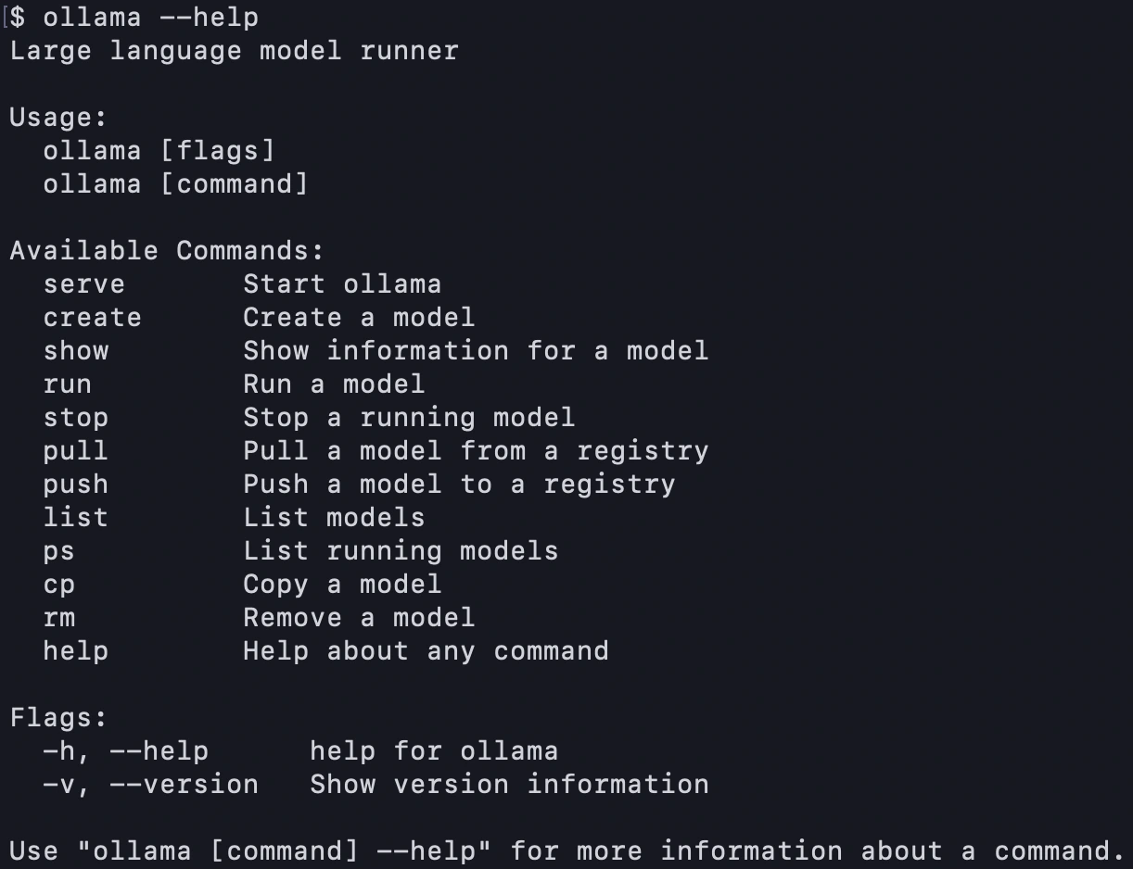Viewport: 1133px width, 869px height.
Task: Click the 'create' command name
Action: point(92,318)
